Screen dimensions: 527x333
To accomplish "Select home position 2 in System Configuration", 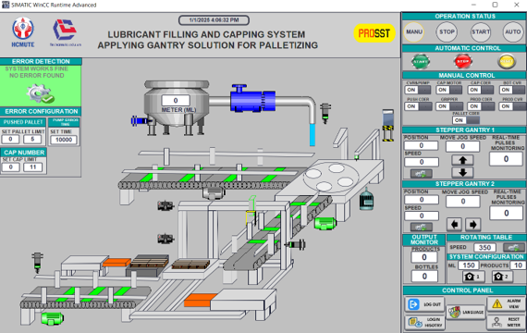I will coord(502,277).
